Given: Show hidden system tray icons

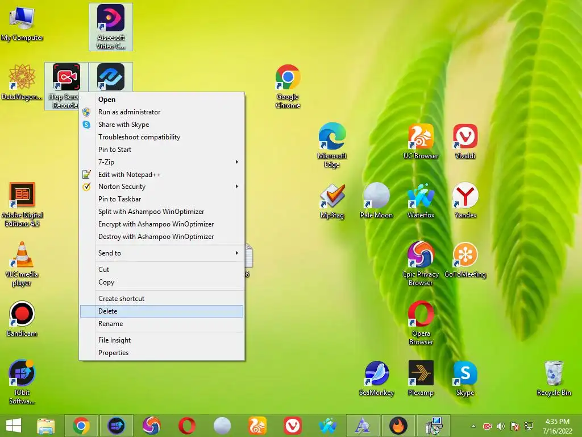Looking at the screenshot, I should tap(473, 426).
